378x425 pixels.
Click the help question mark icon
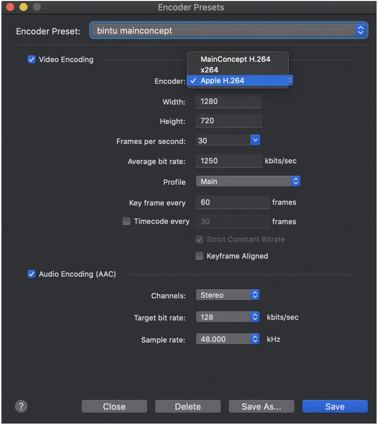pyautogui.click(x=21, y=406)
